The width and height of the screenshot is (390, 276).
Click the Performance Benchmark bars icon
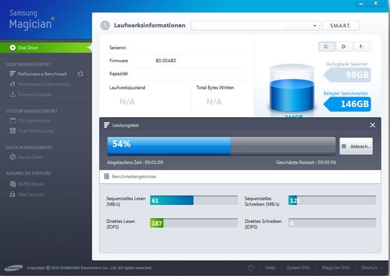point(12,74)
